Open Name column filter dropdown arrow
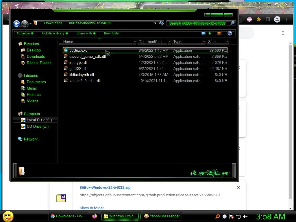 pos(135,42)
